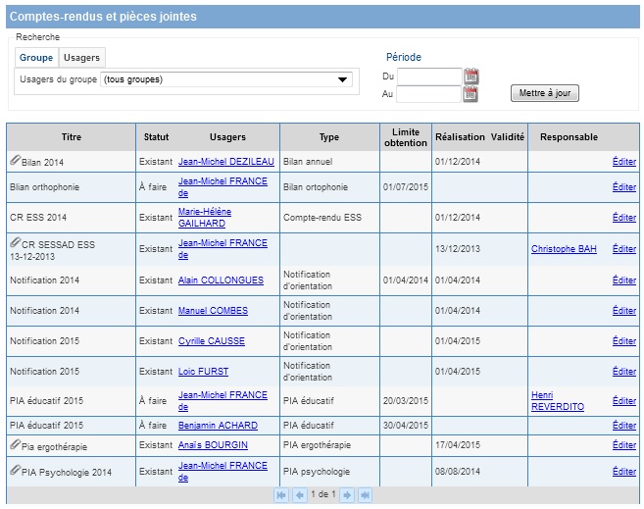Screen dimensions: 644x509
Task: Go to first page of results
Action: (281, 495)
